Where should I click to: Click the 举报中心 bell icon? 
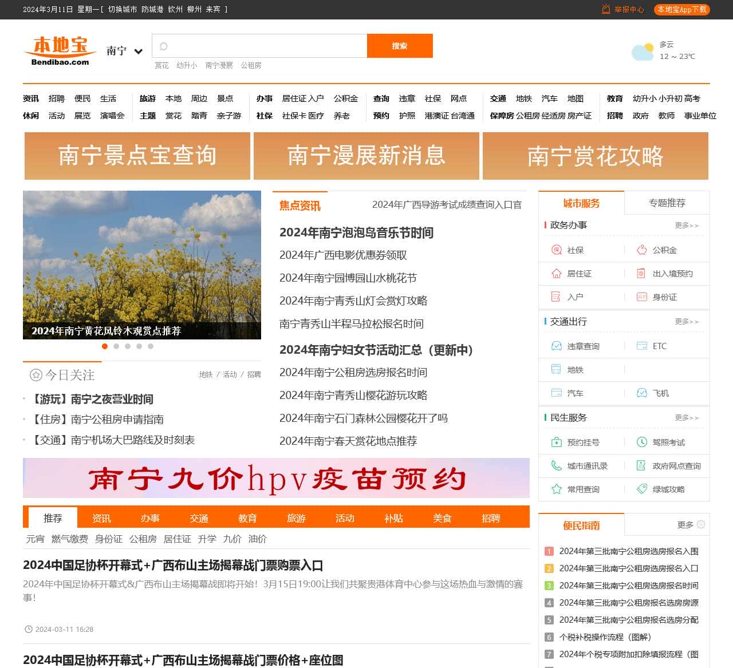pyautogui.click(x=606, y=9)
